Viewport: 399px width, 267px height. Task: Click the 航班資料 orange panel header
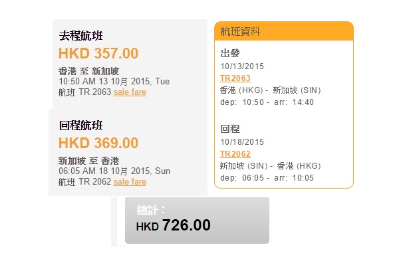pyautogui.click(x=284, y=31)
